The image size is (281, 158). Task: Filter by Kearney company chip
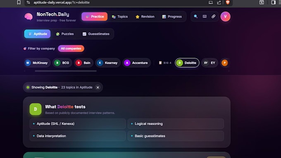(x=108, y=63)
